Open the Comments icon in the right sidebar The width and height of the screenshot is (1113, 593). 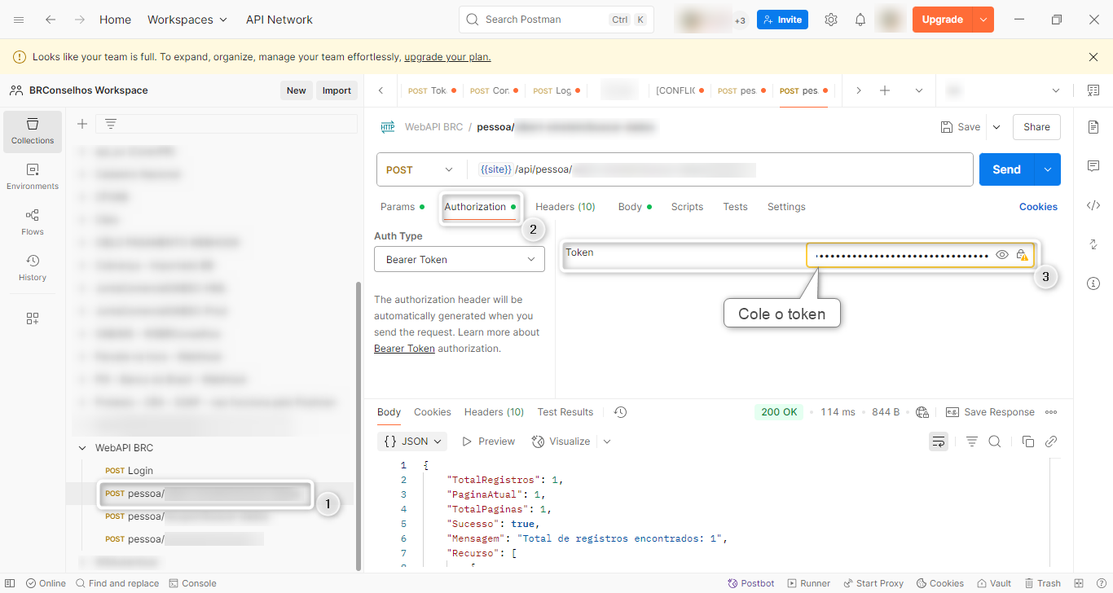[x=1093, y=166]
